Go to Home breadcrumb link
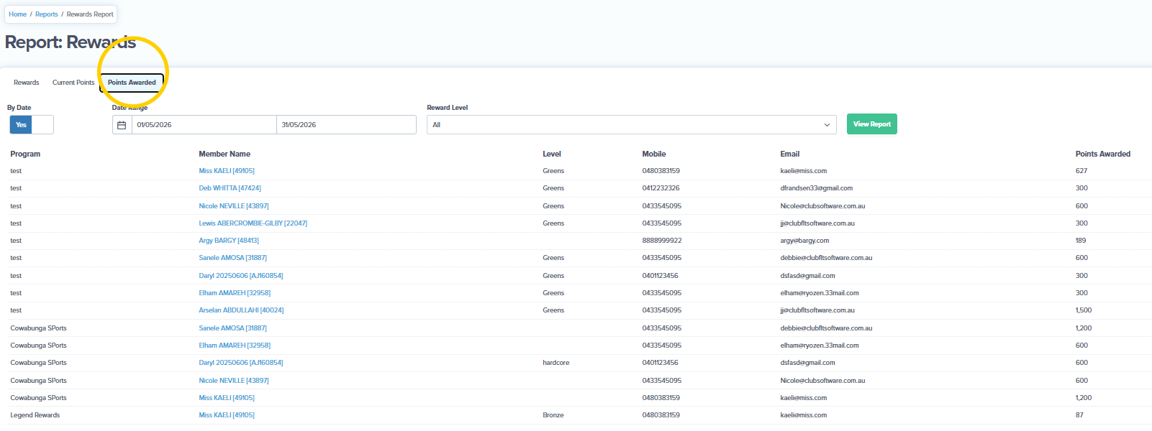The height and width of the screenshot is (431, 1152). [x=17, y=14]
